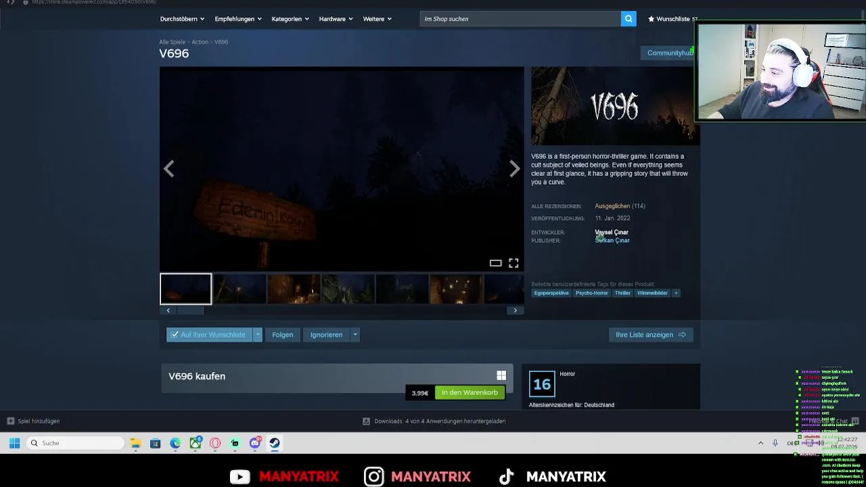Expand Hardware menu
The image size is (866, 487).
coord(336,19)
